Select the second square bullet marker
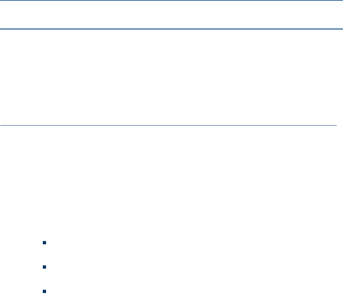 point(45,267)
